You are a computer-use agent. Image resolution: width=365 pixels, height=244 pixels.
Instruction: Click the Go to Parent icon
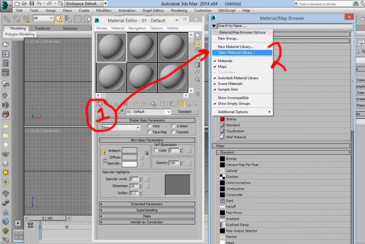point(189,104)
